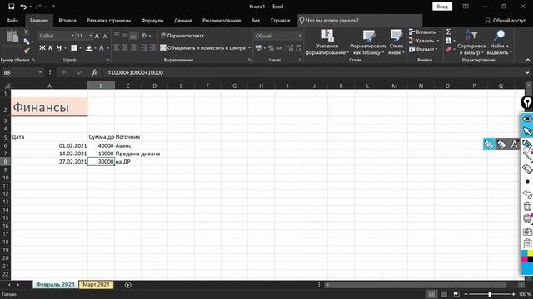Open Сортировка и фильтр
The height and width of the screenshot is (299, 533).
(471, 42)
